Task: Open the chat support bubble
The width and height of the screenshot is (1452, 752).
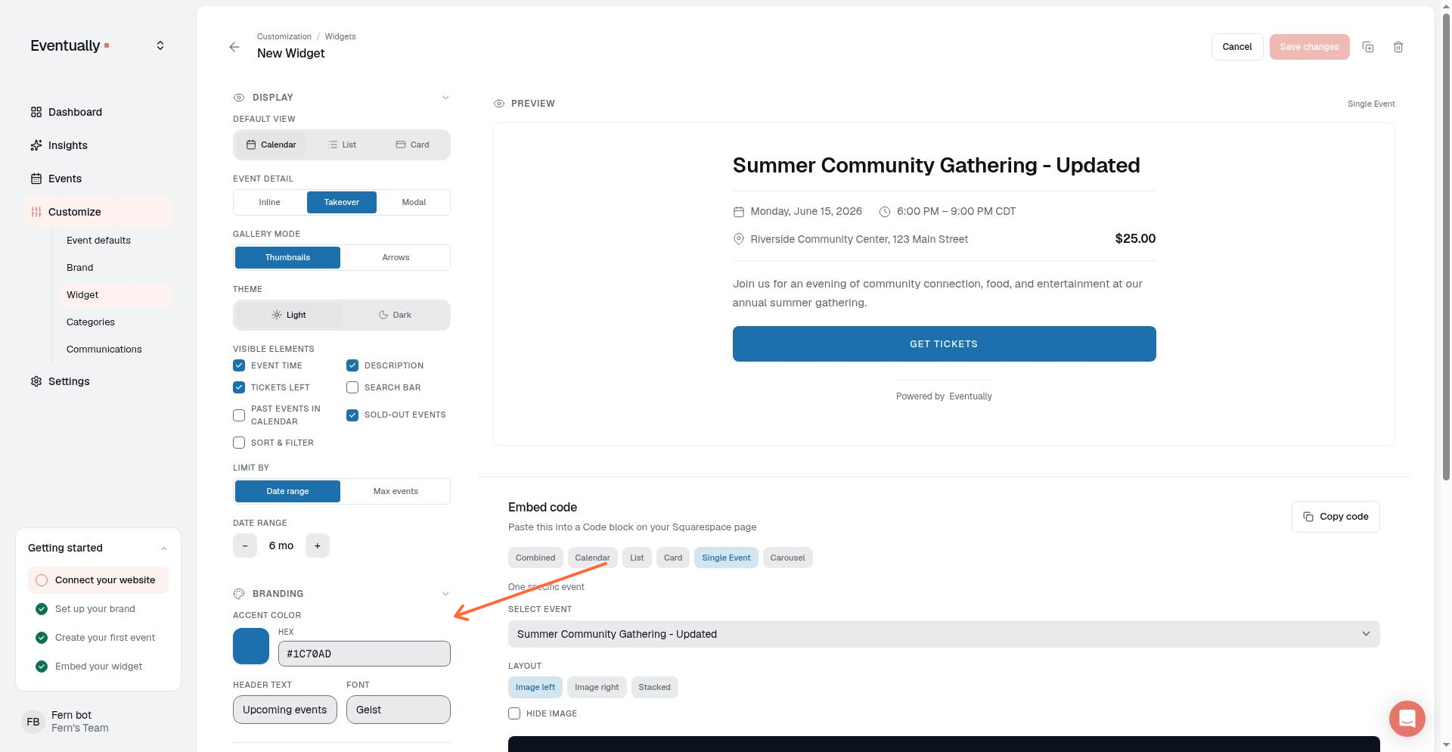Action: point(1407,718)
